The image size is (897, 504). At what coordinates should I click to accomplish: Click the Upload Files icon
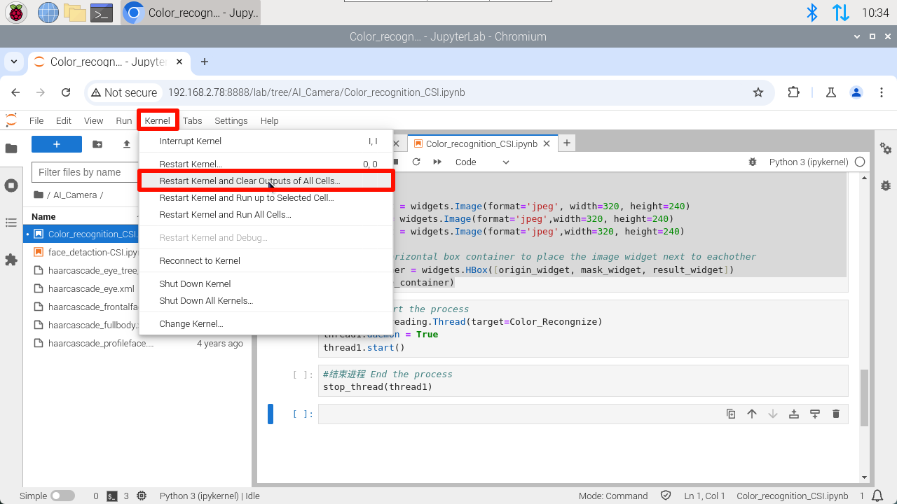[127, 144]
